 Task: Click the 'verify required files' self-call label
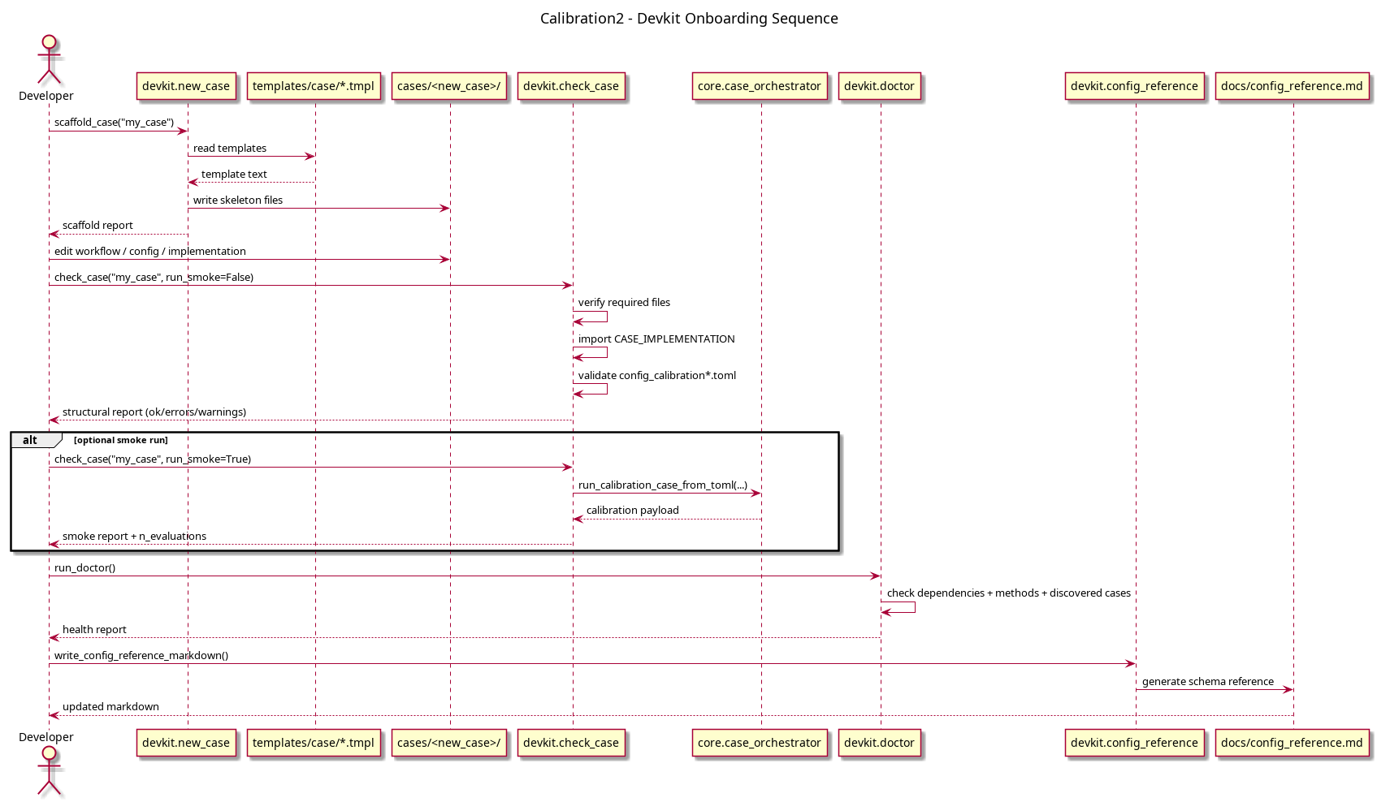click(x=624, y=303)
